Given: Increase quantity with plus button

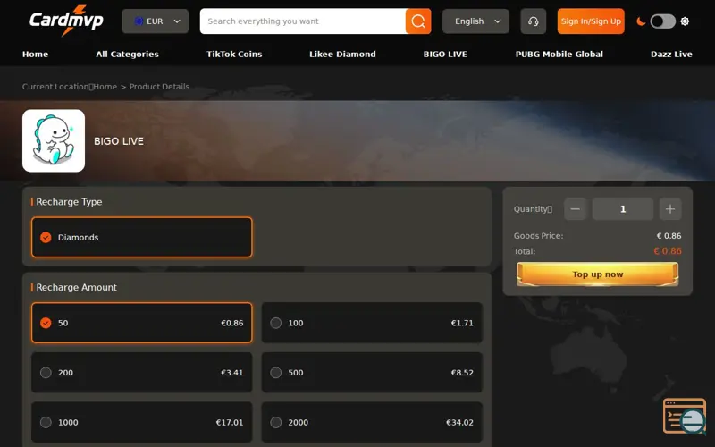Looking at the screenshot, I should click(x=669, y=209).
